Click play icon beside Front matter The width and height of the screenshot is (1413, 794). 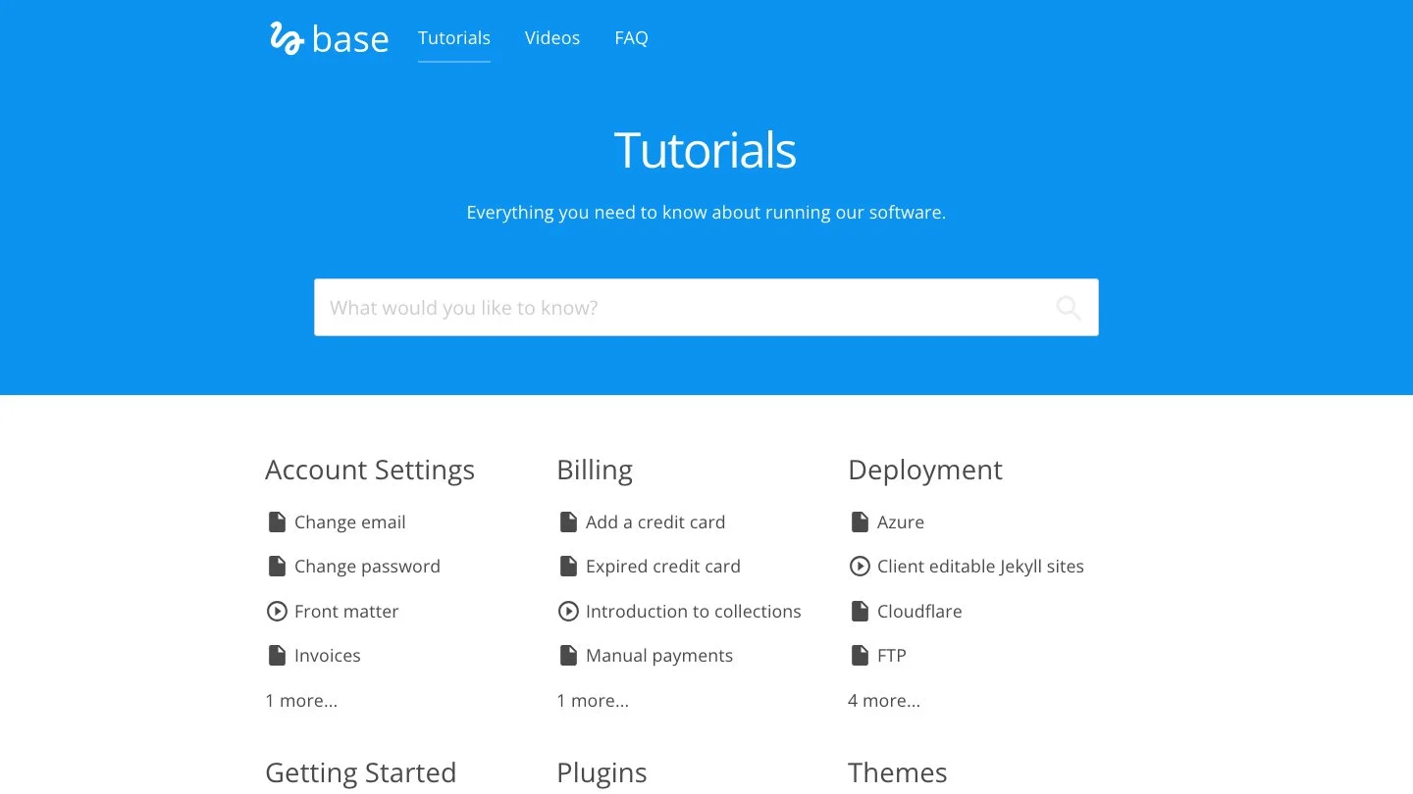pyautogui.click(x=277, y=612)
